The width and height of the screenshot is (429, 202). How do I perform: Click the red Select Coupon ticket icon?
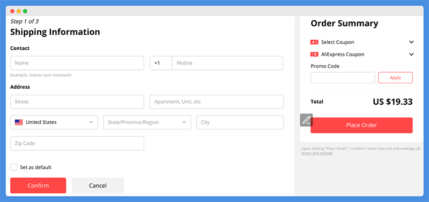(314, 42)
